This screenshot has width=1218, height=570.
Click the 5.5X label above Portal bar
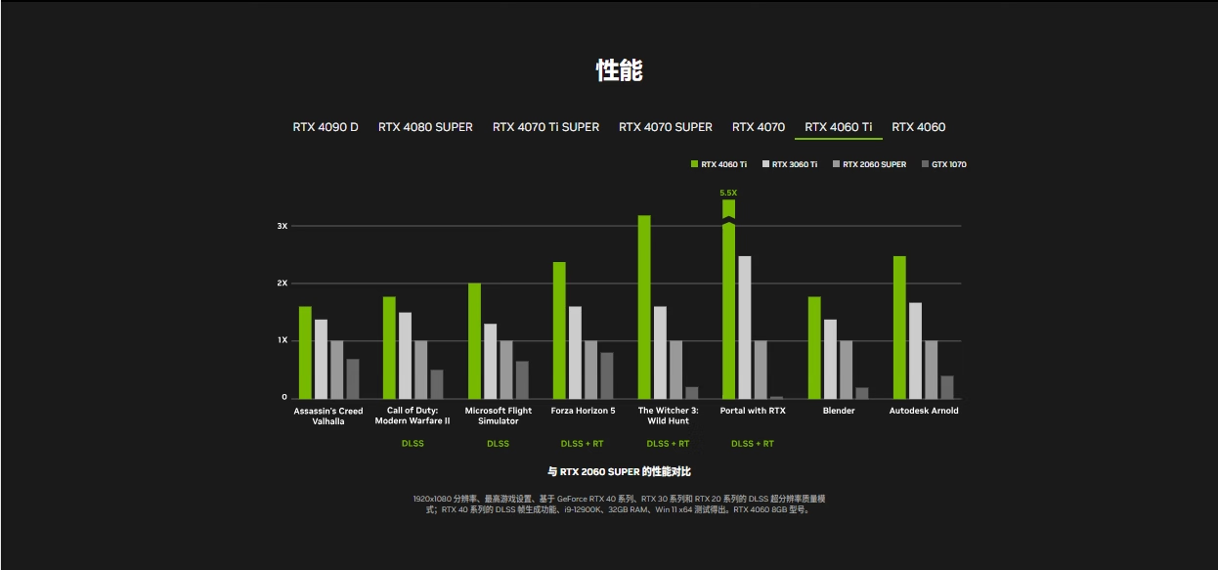pyautogui.click(x=728, y=193)
